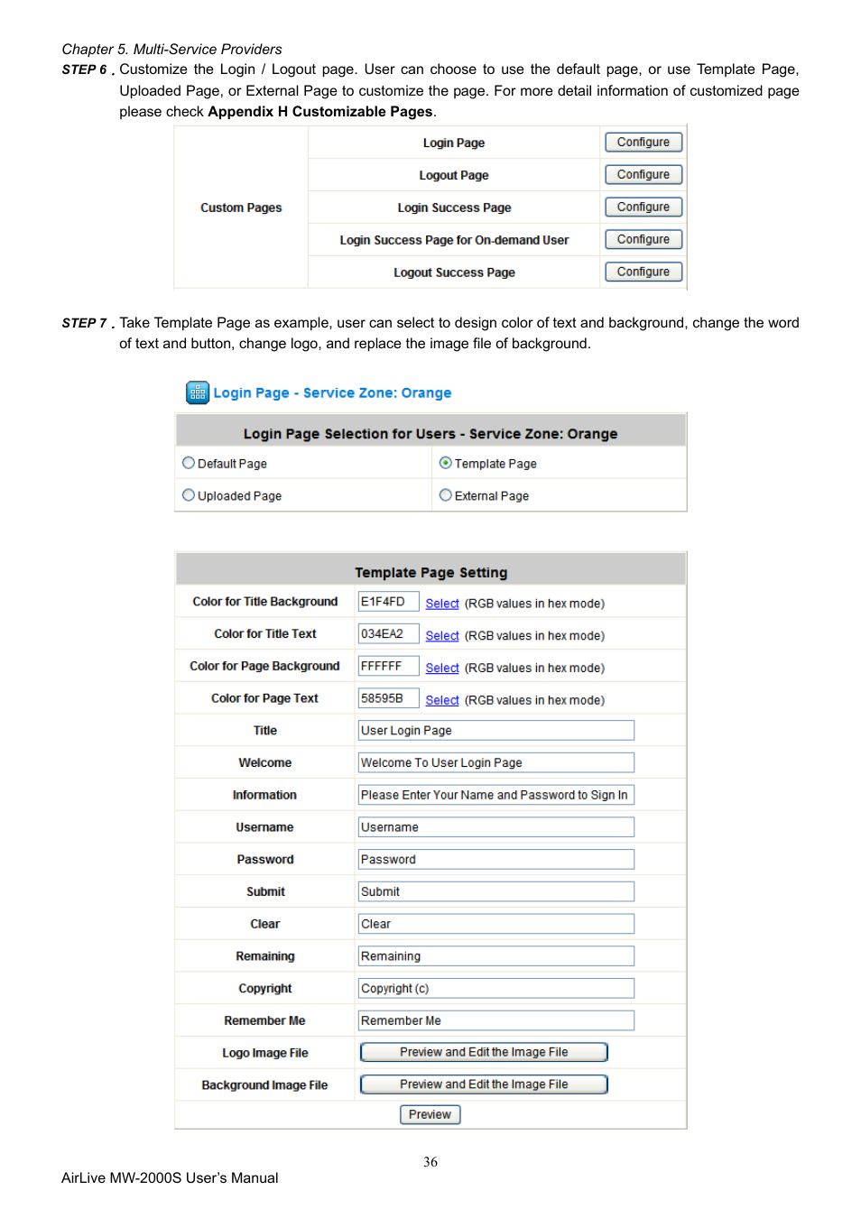This screenshot has width=861, height=1218.
Task: Click Color for Title Background hex field
Action: [388, 602]
